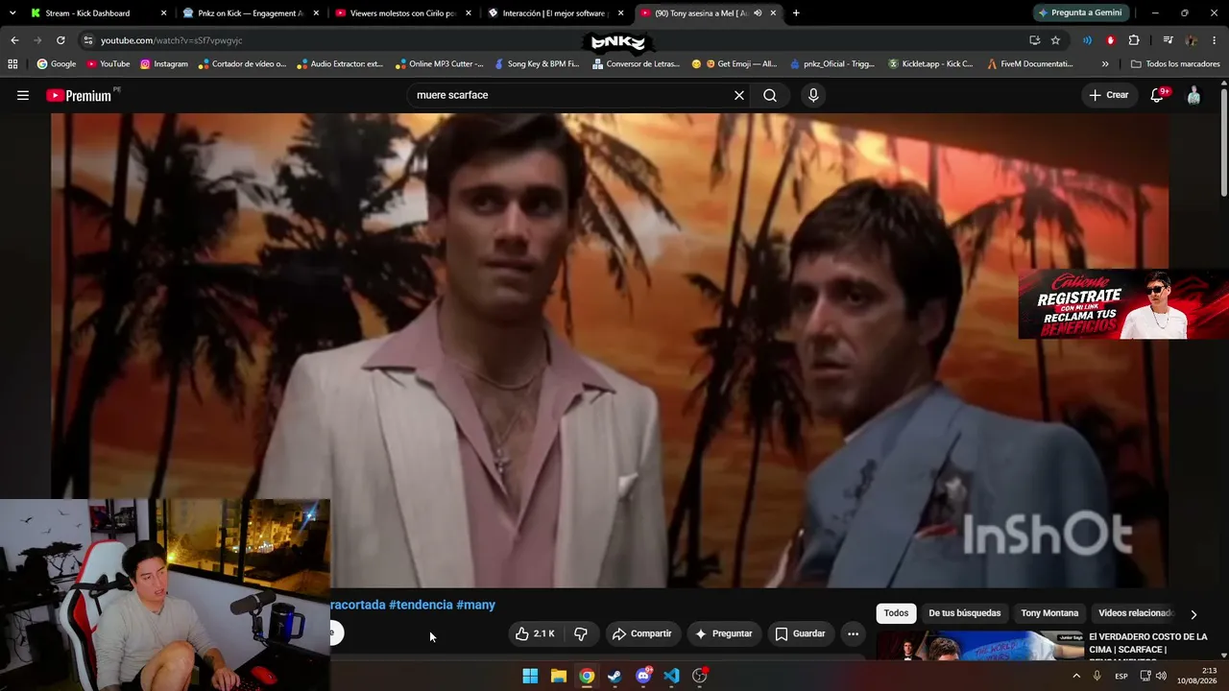Open Chrome media controls icon
1229x691 pixels.
[1168, 40]
